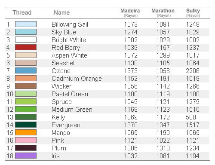Click the Sulky Rayon column header
The image size is (215, 165).
(x=193, y=13)
